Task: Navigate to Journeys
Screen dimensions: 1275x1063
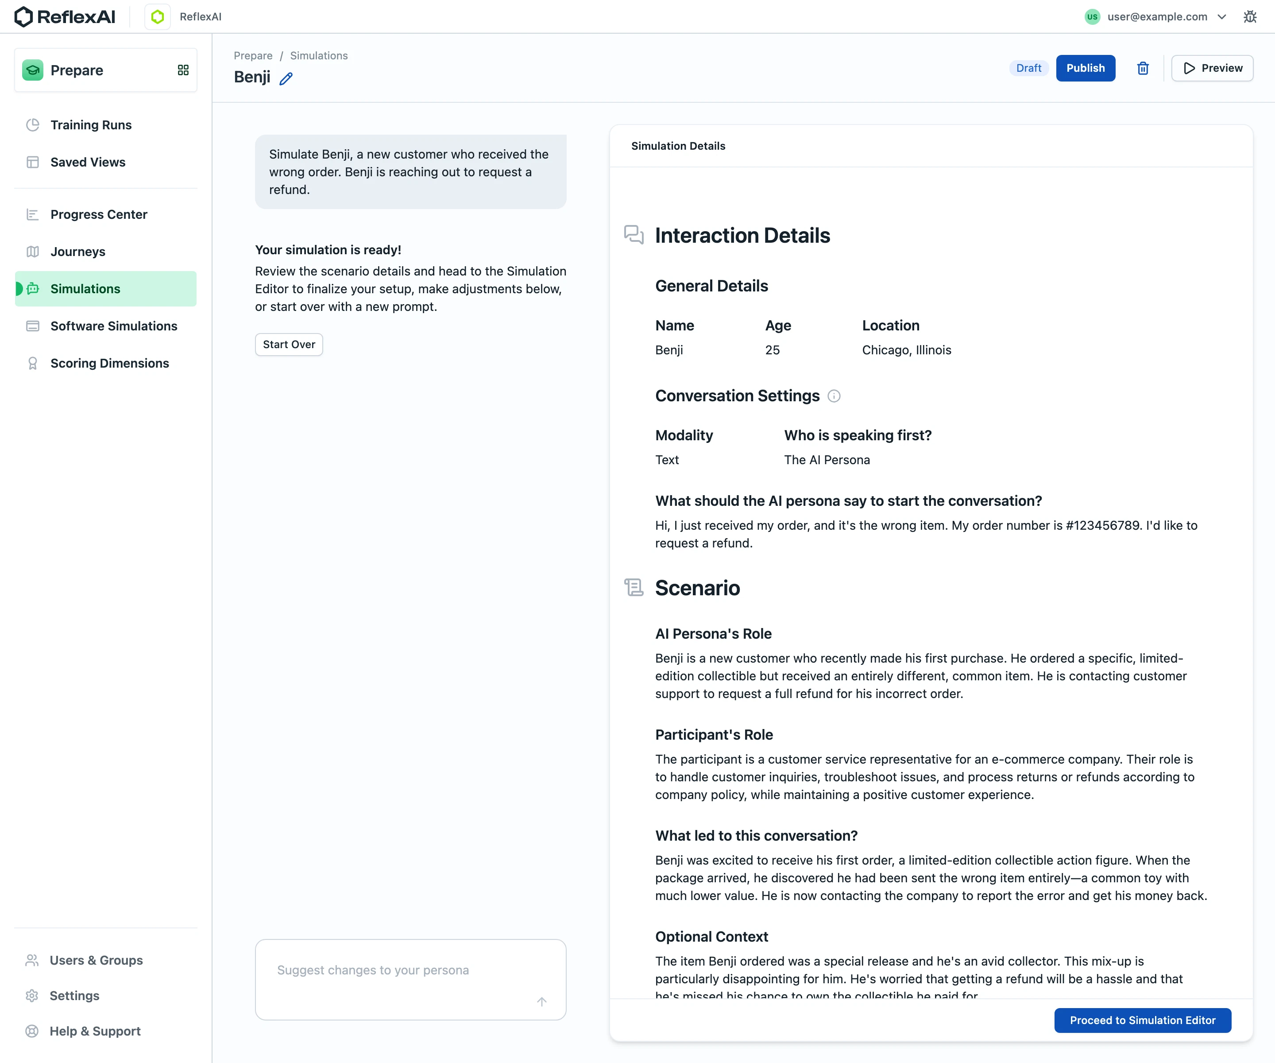Action: (106, 252)
